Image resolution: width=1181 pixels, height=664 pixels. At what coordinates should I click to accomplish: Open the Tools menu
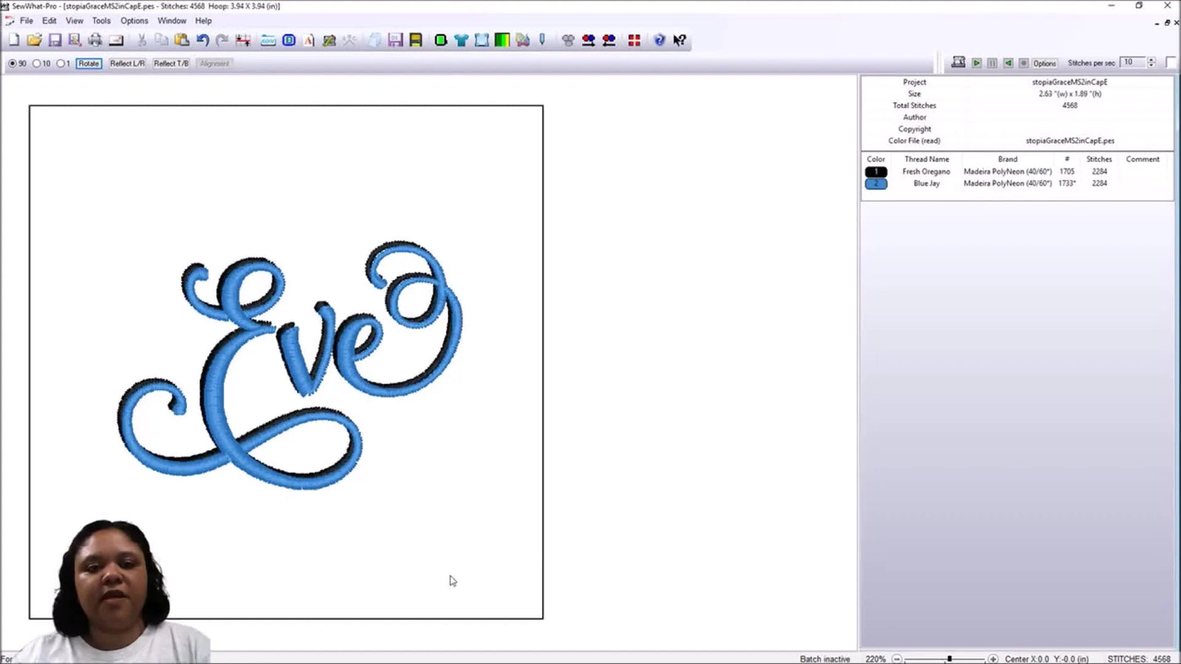pyautogui.click(x=101, y=21)
